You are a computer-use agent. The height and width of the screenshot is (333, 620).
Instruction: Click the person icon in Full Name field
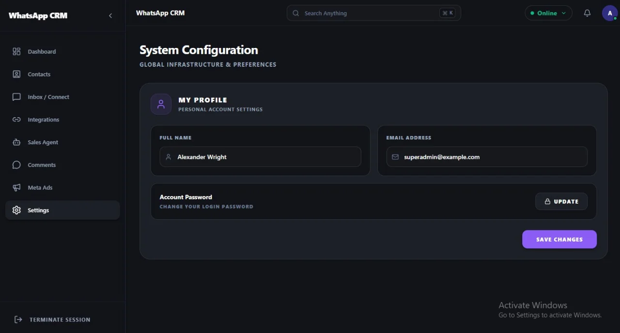[169, 157]
